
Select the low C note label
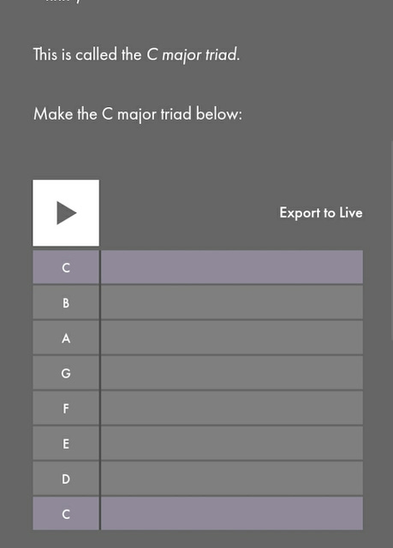[x=66, y=514]
